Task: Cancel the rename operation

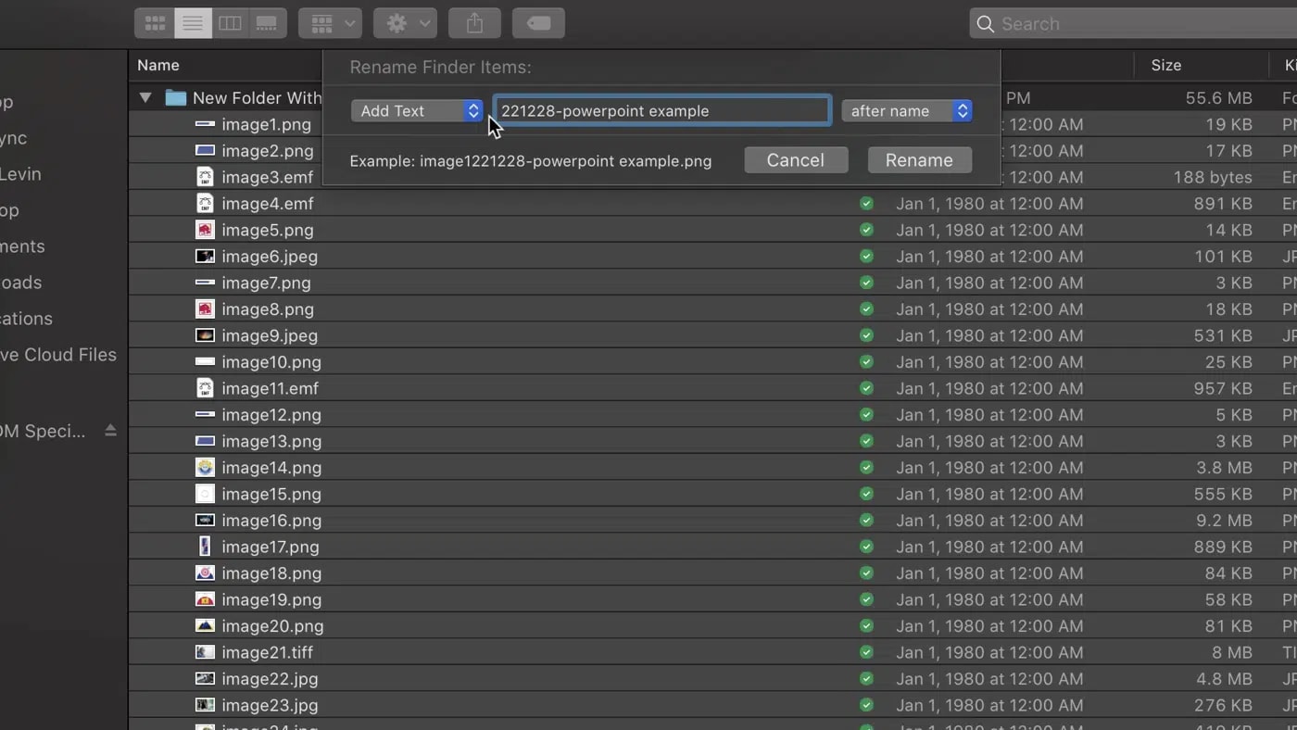Action: coord(795,159)
